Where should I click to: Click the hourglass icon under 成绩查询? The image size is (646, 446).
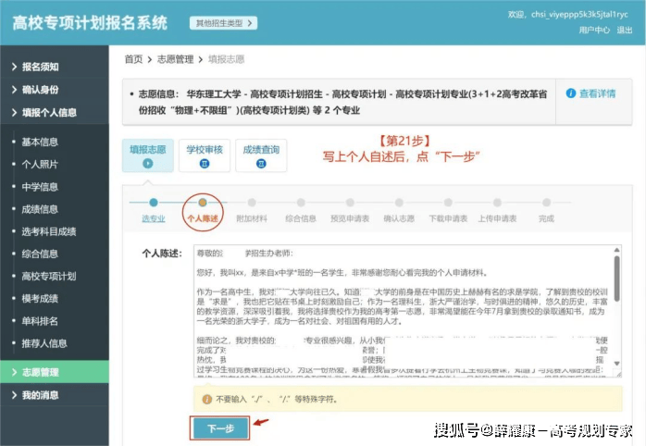(x=261, y=164)
